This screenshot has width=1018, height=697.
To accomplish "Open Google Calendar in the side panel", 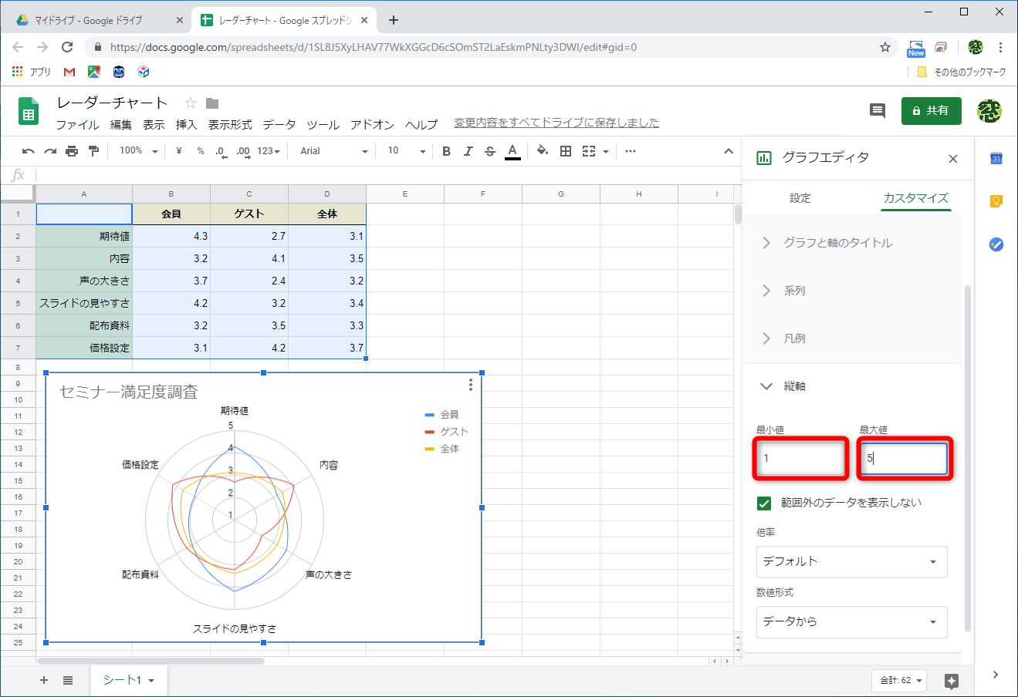I will (x=996, y=158).
